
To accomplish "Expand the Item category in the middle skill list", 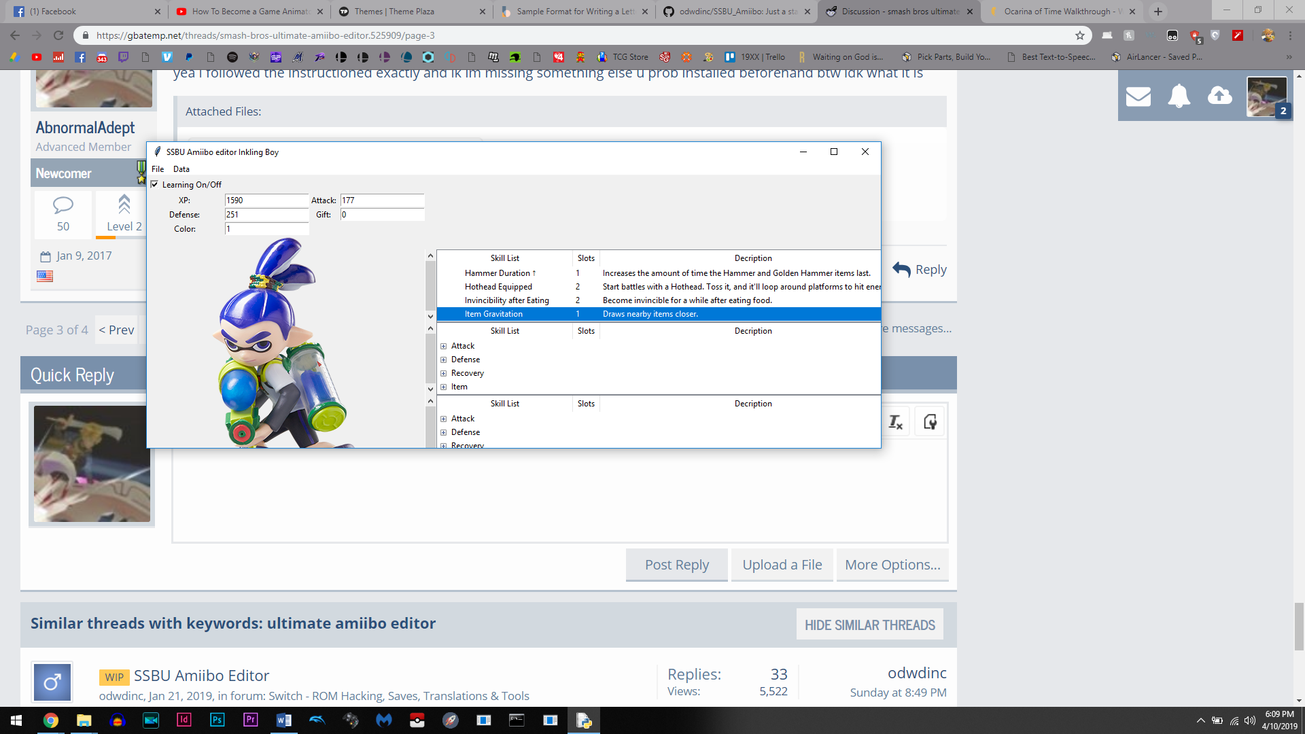I will tap(444, 387).
